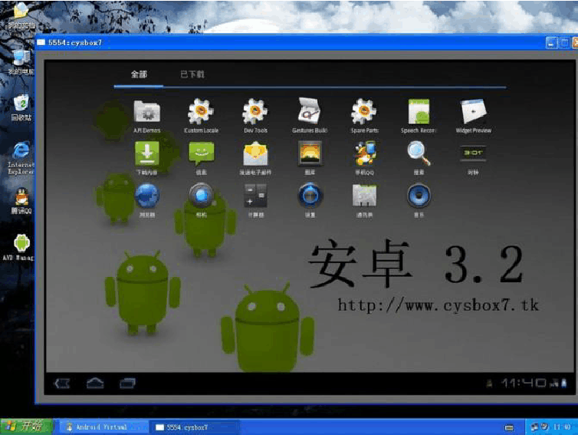Open the API Demos app
Image resolution: width=578 pixels, height=435 pixels.
click(x=146, y=116)
